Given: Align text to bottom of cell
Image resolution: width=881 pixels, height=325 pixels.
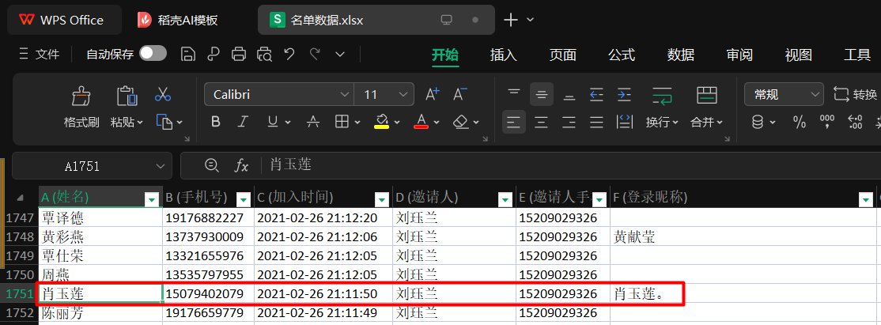Looking at the screenshot, I should pos(569,96).
